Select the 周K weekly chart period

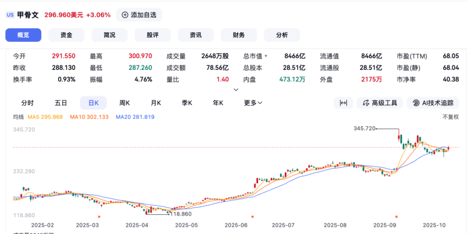click(x=125, y=103)
